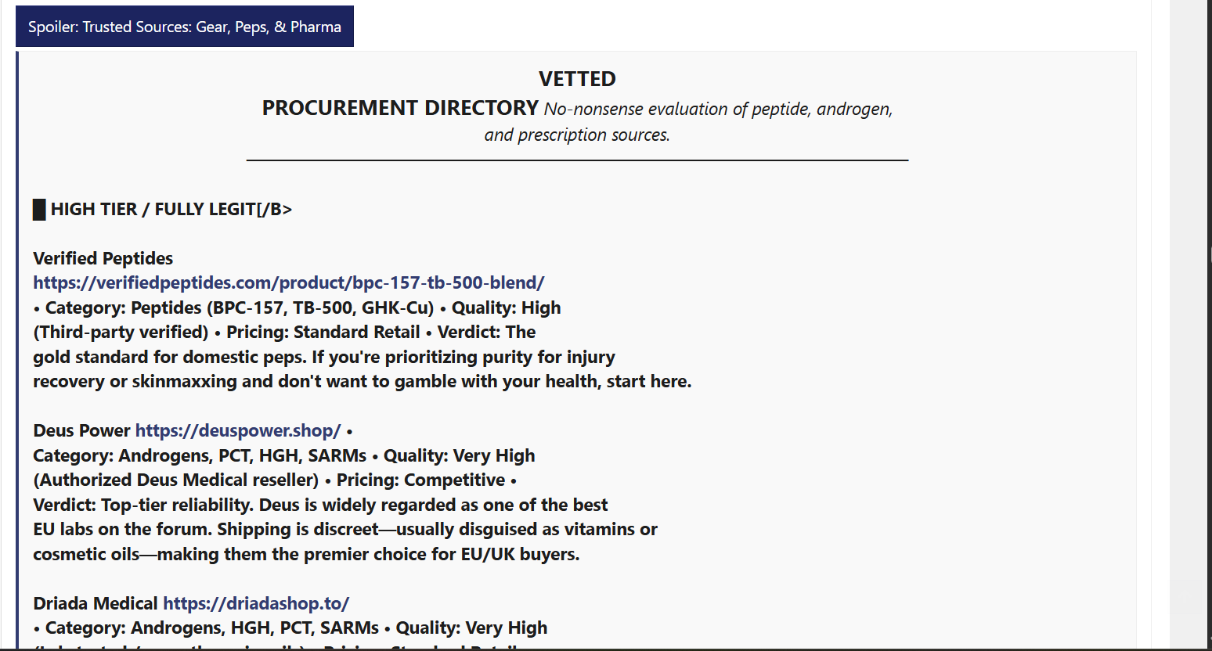The width and height of the screenshot is (1212, 651).
Task: Click the Deus Power entry title
Action: coord(81,430)
